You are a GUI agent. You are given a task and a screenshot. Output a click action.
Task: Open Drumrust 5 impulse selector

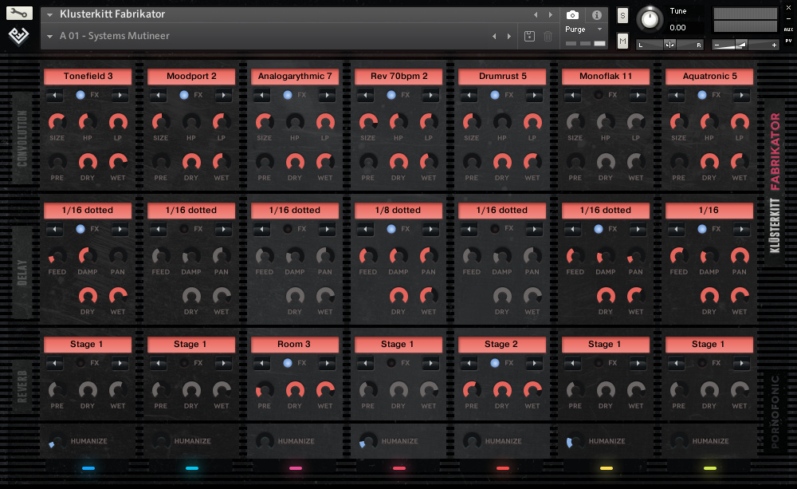pos(502,77)
